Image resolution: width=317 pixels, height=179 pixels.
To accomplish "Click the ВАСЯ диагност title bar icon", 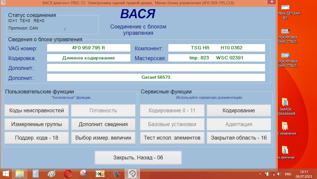I will [x=3, y=3].
